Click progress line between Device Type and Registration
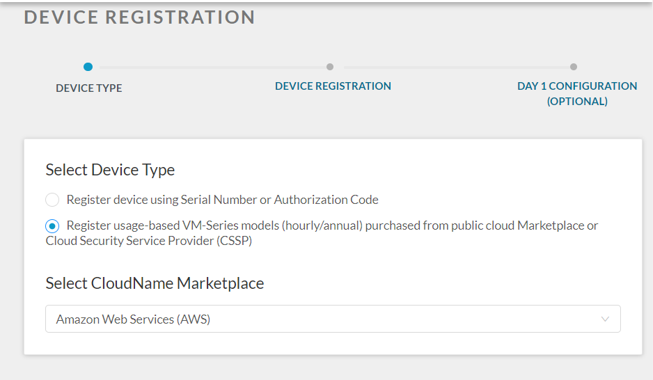The width and height of the screenshot is (653, 380). pos(209,68)
